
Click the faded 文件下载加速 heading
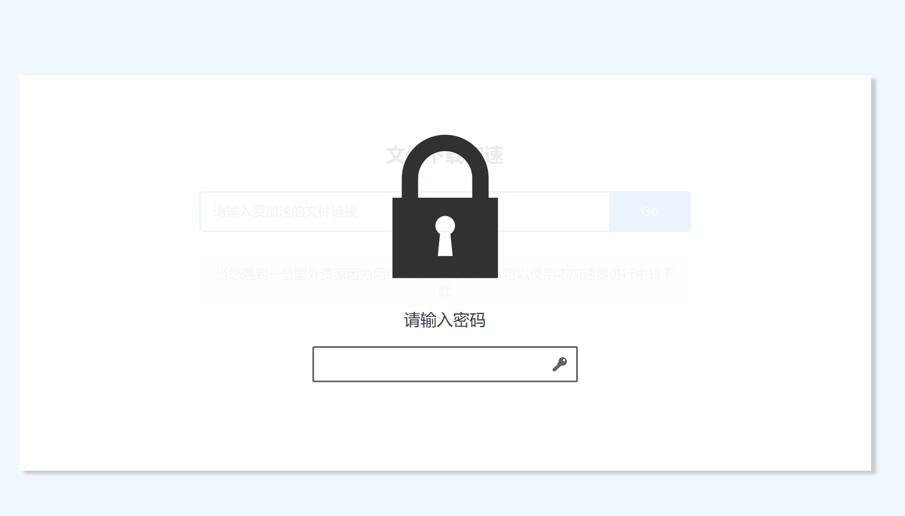pos(445,156)
